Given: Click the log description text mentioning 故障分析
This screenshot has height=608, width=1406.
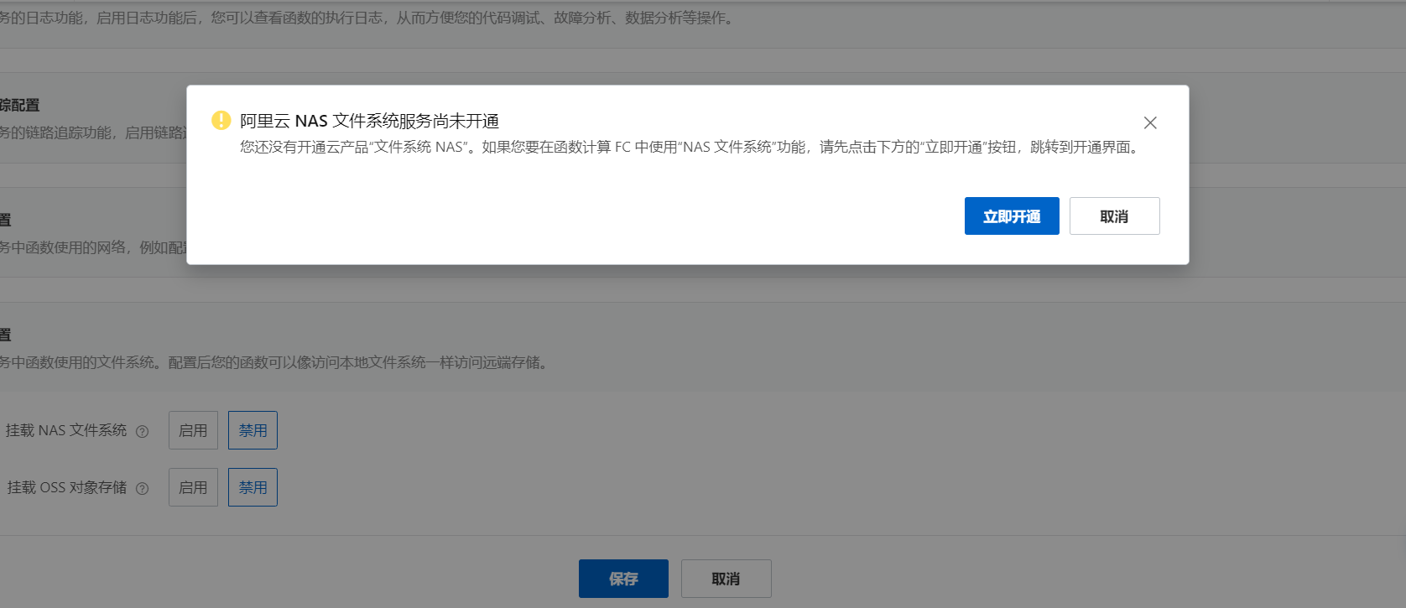Looking at the screenshot, I should (x=367, y=18).
